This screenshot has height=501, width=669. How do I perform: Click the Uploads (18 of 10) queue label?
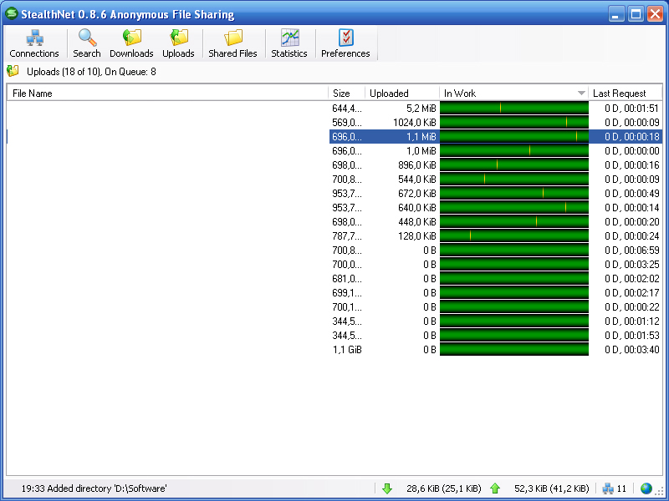point(91,72)
